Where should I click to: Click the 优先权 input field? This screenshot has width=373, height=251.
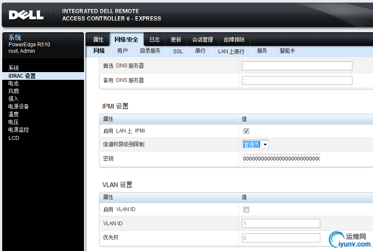(281, 238)
